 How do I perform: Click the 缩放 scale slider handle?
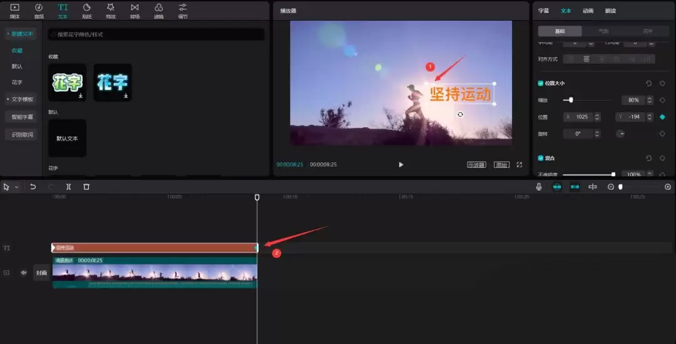[x=571, y=100]
